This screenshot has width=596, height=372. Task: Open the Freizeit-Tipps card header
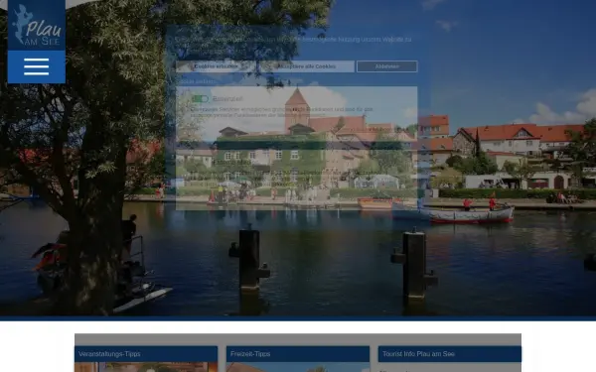click(x=298, y=354)
